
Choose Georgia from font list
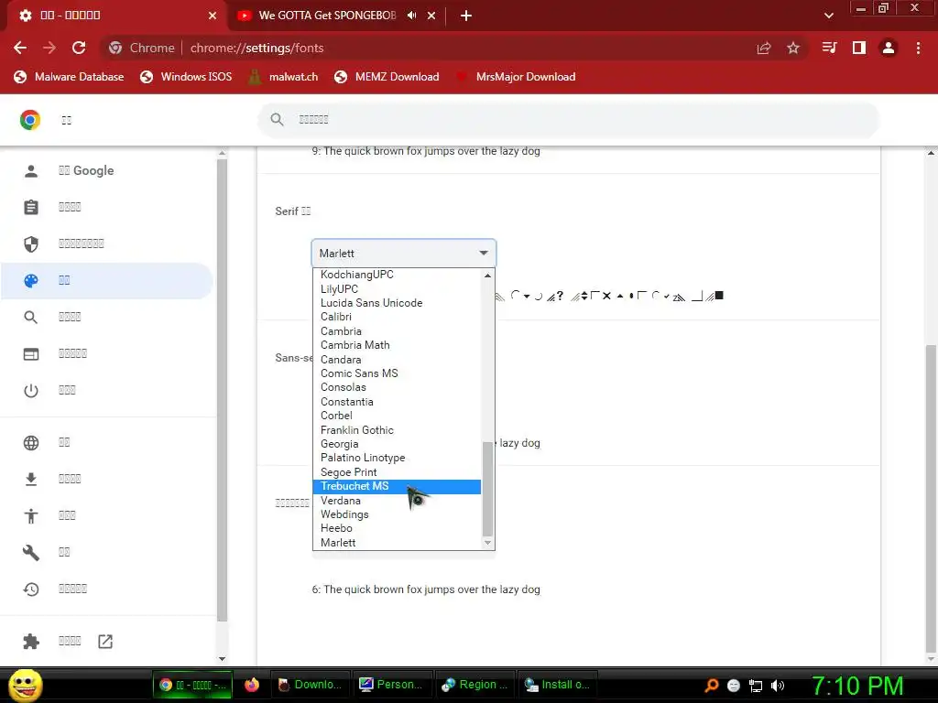pos(397,444)
